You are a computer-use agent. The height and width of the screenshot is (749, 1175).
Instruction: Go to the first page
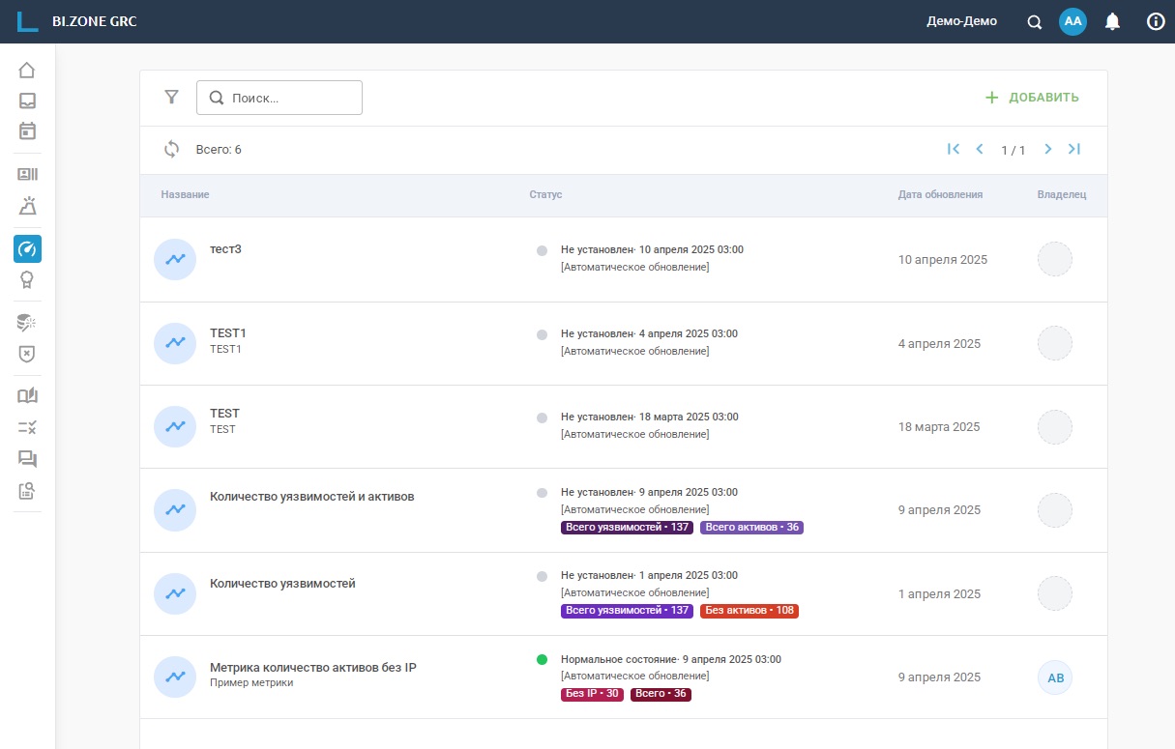pos(954,149)
